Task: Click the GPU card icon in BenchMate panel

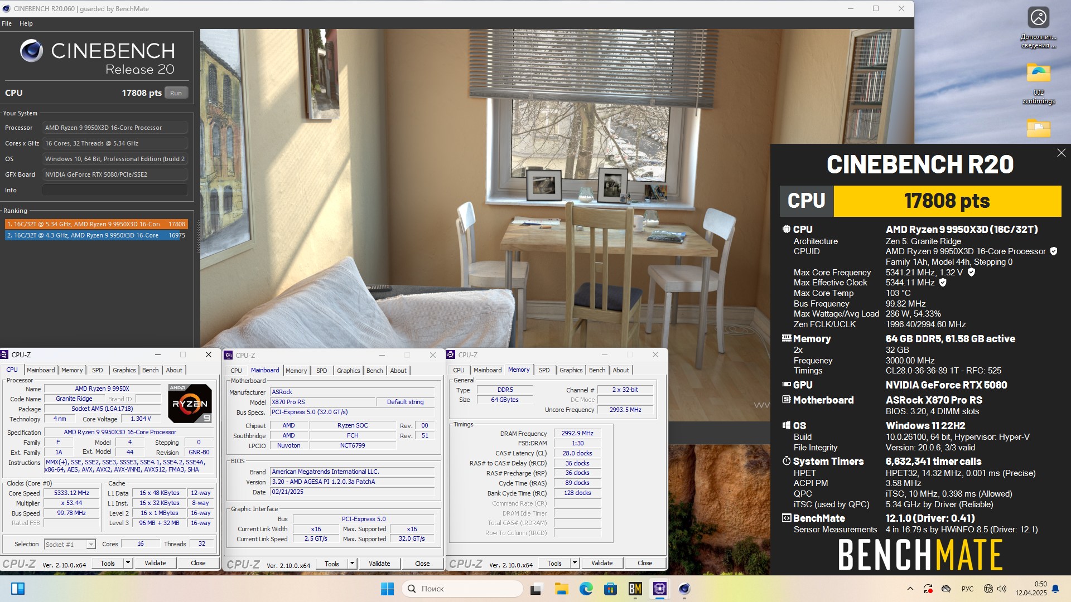Action: point(787,385)
